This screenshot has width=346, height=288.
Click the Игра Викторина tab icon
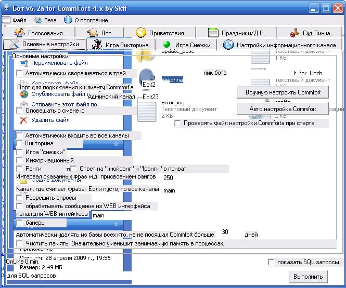pyautogui.click(x=97, y=45)
